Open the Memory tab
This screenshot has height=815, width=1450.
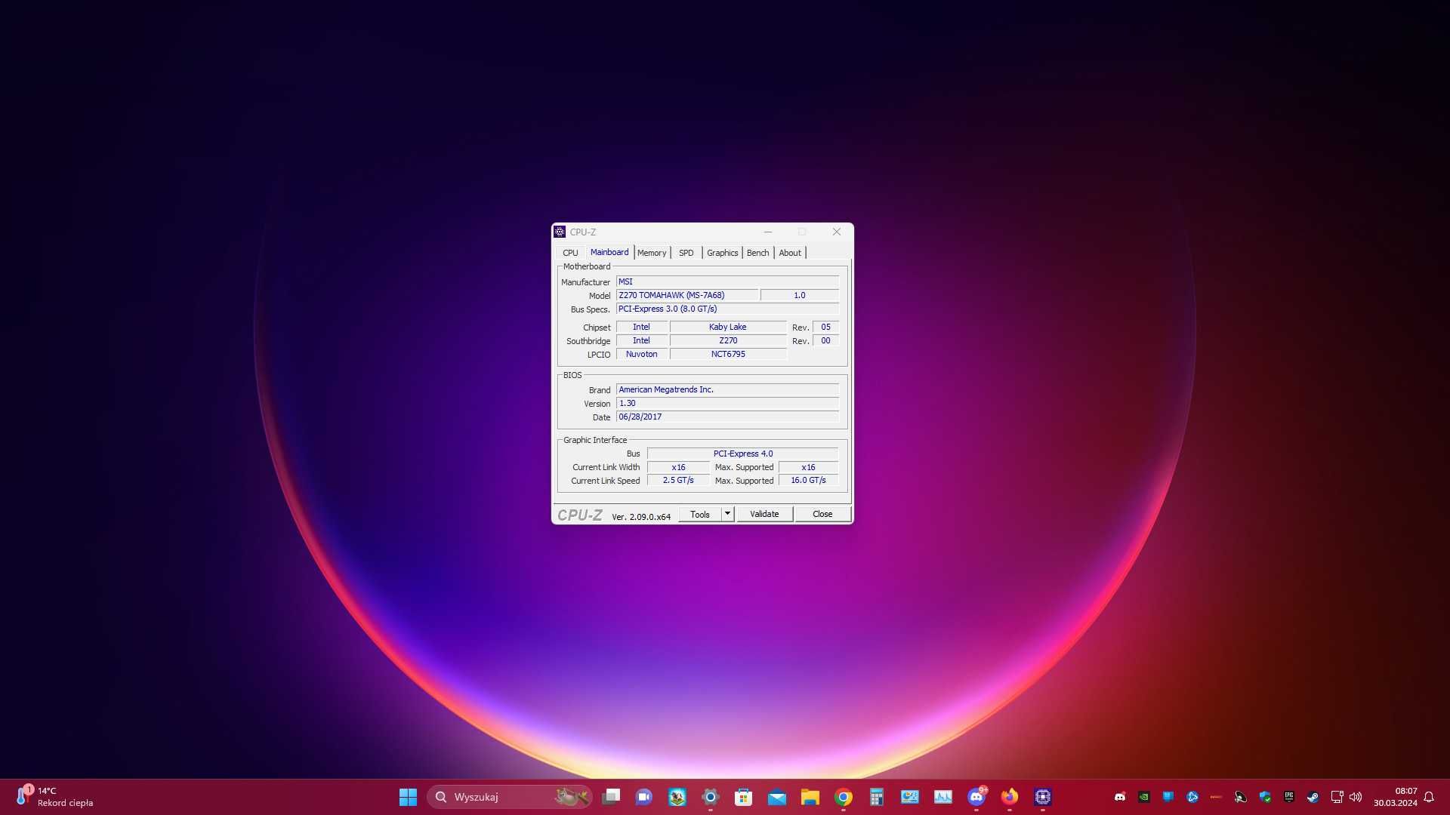click(652, 253)
